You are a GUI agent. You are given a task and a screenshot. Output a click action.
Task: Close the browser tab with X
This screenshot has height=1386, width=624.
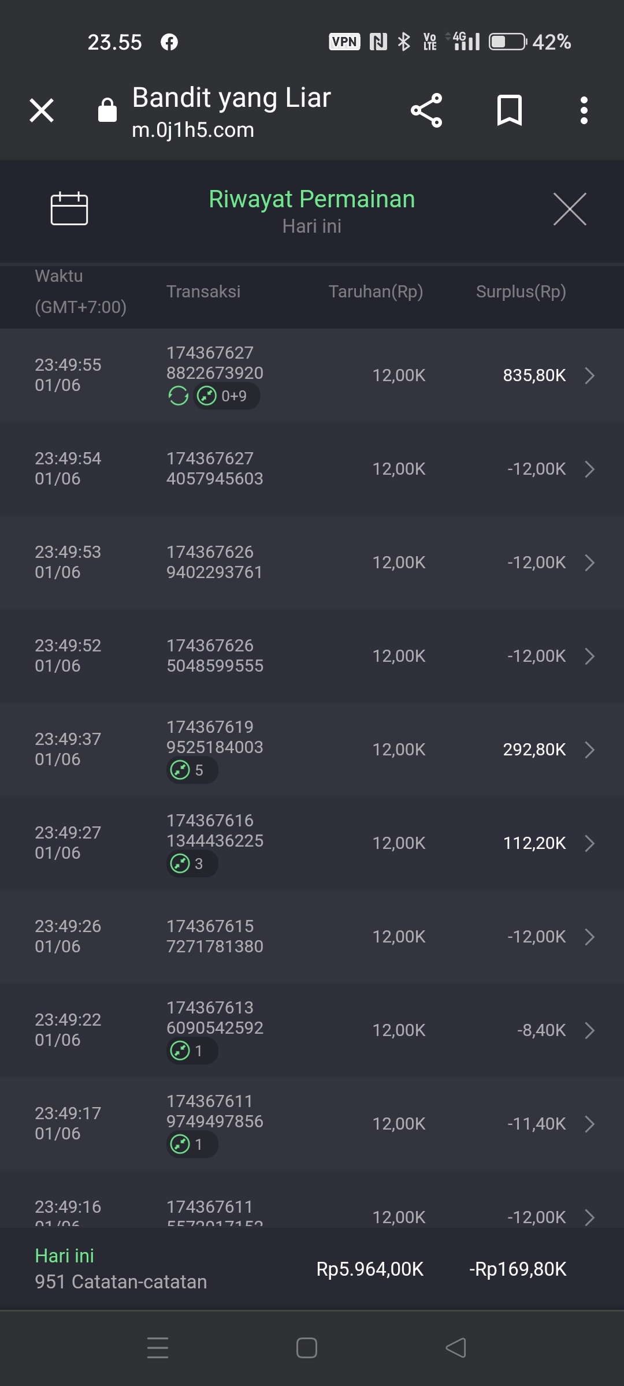(42, 110)
